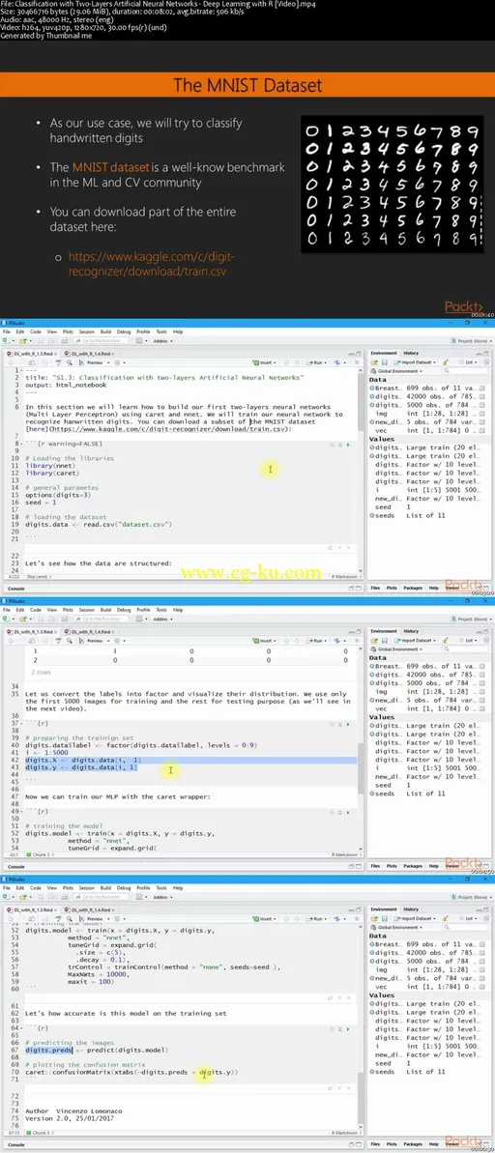This screenshot has width=495, height=1153.
Task: Click Go to file/function field, second RStudio frame
Action: coord(100,620)
